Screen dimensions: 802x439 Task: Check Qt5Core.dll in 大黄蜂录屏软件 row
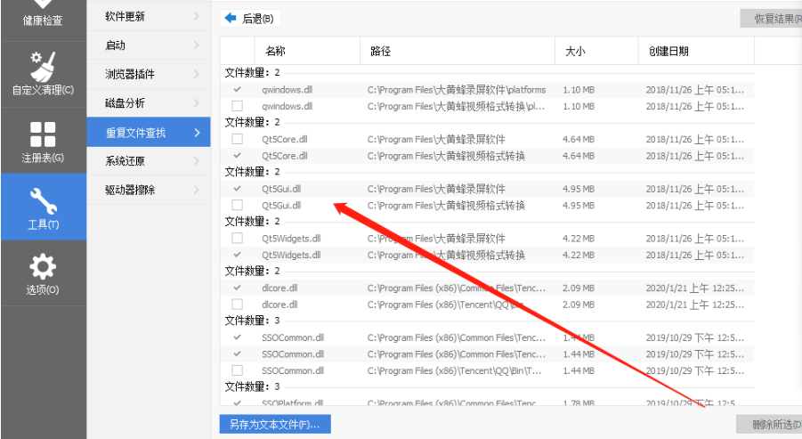coord(237,139)
